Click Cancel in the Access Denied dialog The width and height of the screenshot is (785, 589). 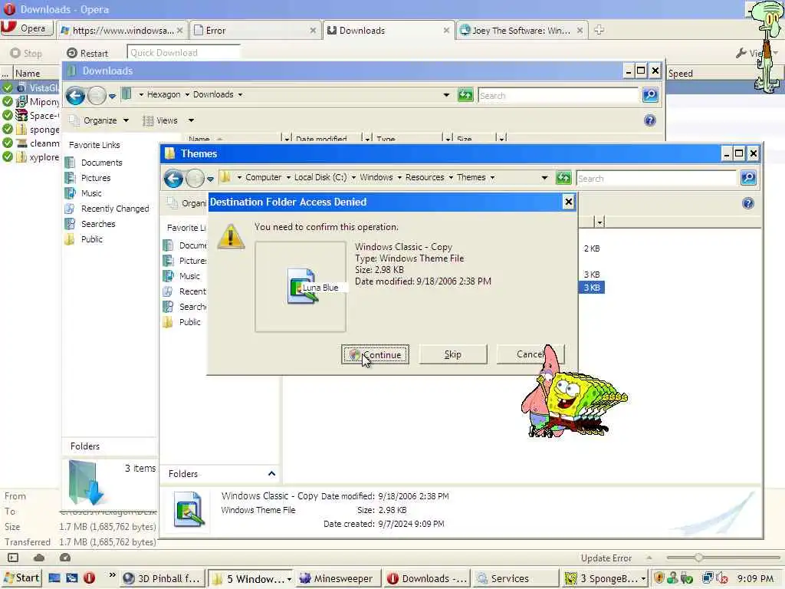coord(530,354)
